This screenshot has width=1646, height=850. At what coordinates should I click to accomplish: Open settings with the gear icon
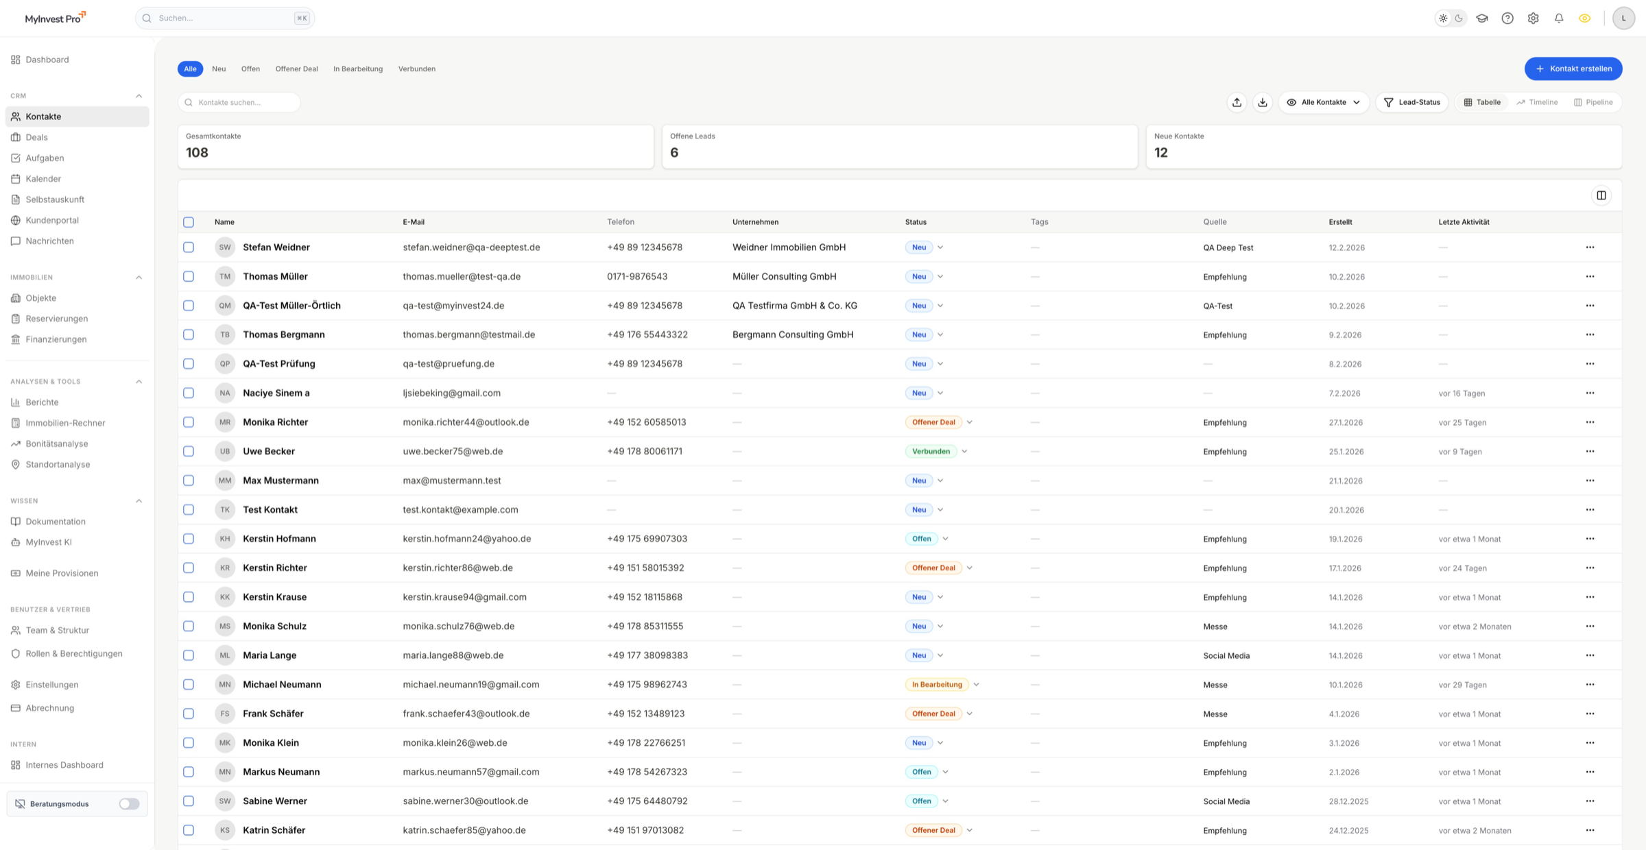[1533, 18]
